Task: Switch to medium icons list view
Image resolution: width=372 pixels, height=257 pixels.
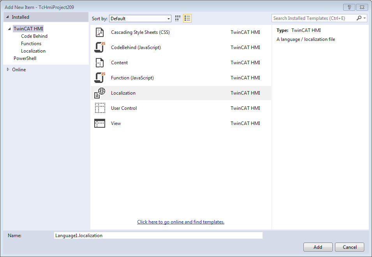Action: (187, 18)
